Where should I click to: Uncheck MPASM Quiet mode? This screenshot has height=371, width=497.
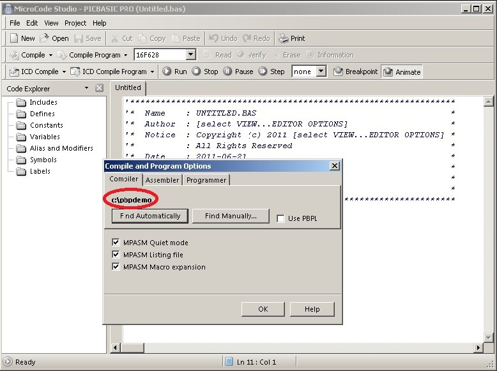pyautogui.click(x=116, y=243)
